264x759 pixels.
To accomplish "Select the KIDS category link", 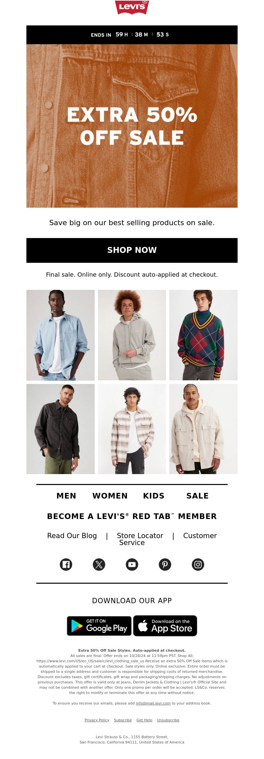I will [154, 496].
